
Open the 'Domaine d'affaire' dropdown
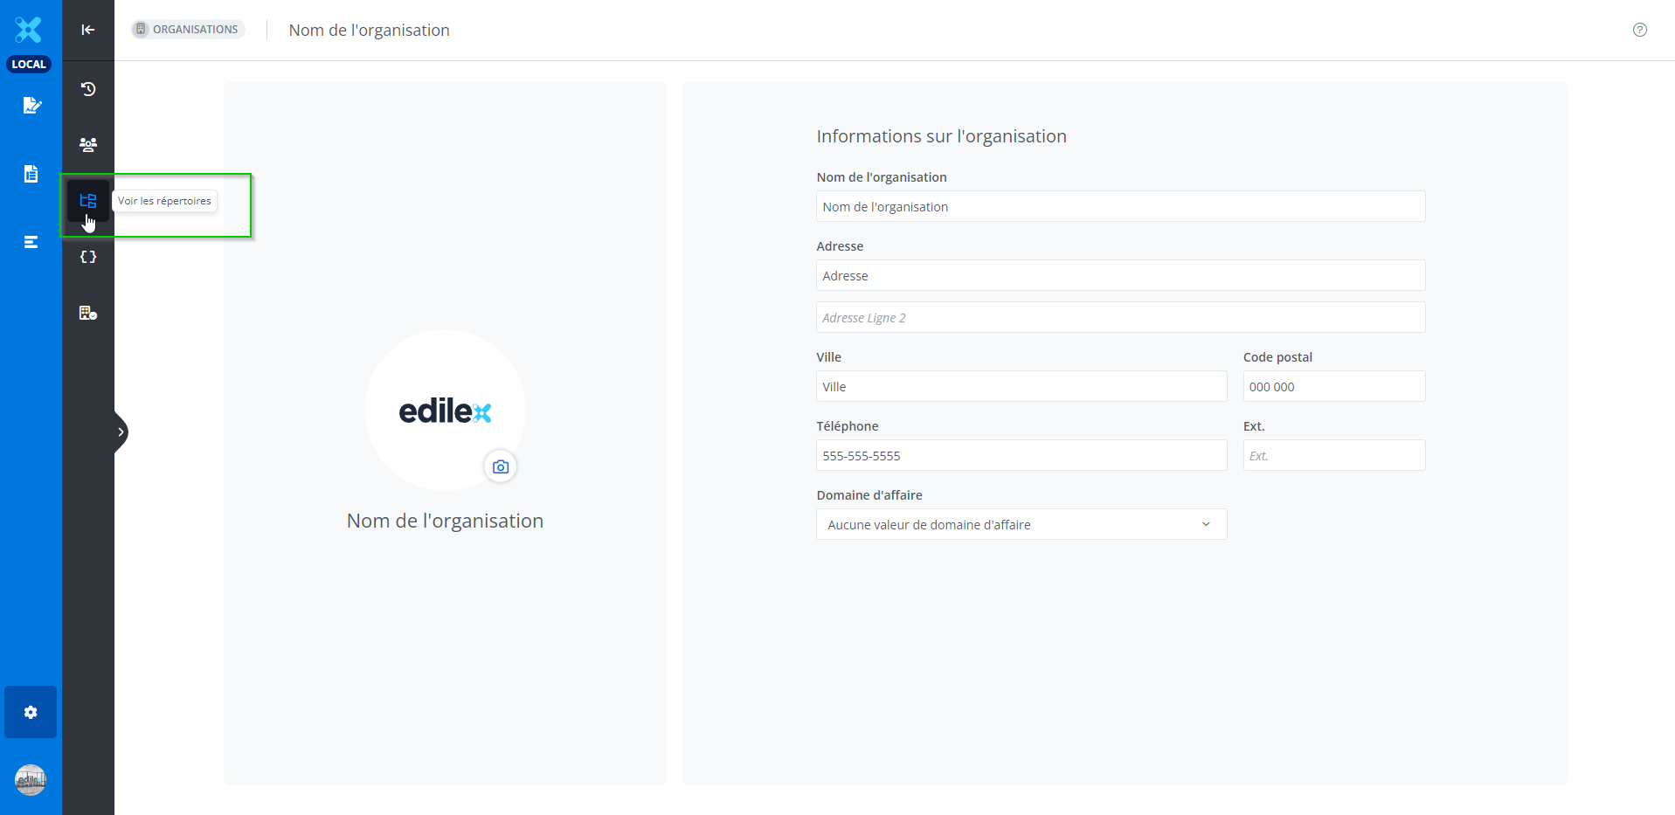tap(1021, 524)
